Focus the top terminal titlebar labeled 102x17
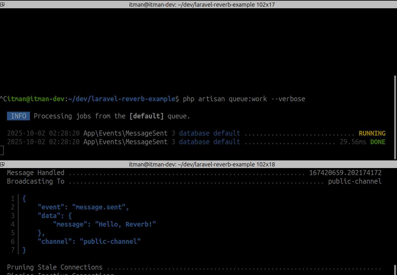The width and height of the screenshot is (397, 275). [x=202, y=4]
